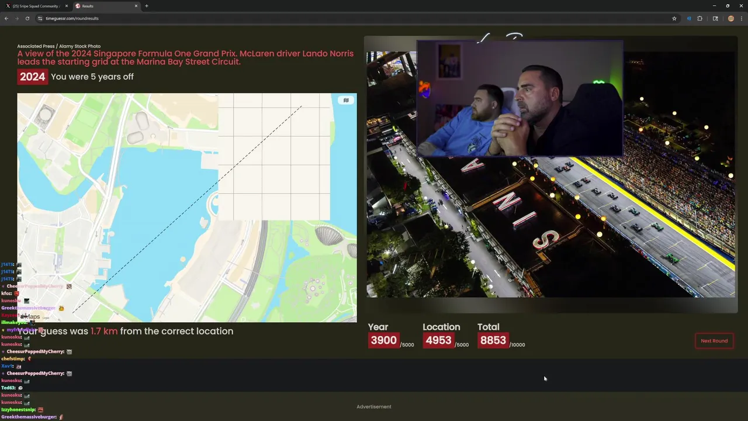
Task: Select the Results tab
Action: pos(106,6)
